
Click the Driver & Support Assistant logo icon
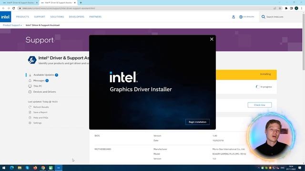(x=32, y=60)
